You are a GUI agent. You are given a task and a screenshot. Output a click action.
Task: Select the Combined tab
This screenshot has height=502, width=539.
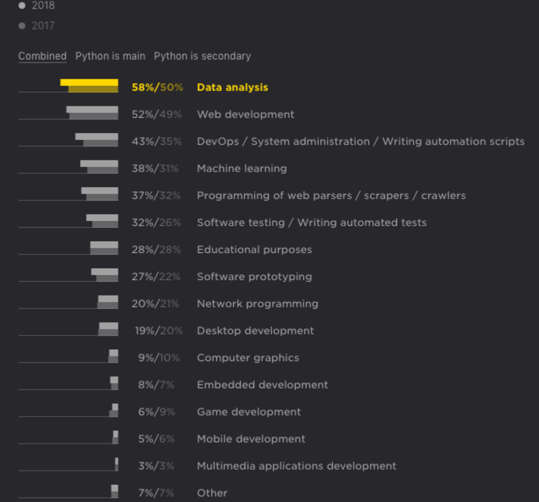pyautogui.click(x=42, y=56)
